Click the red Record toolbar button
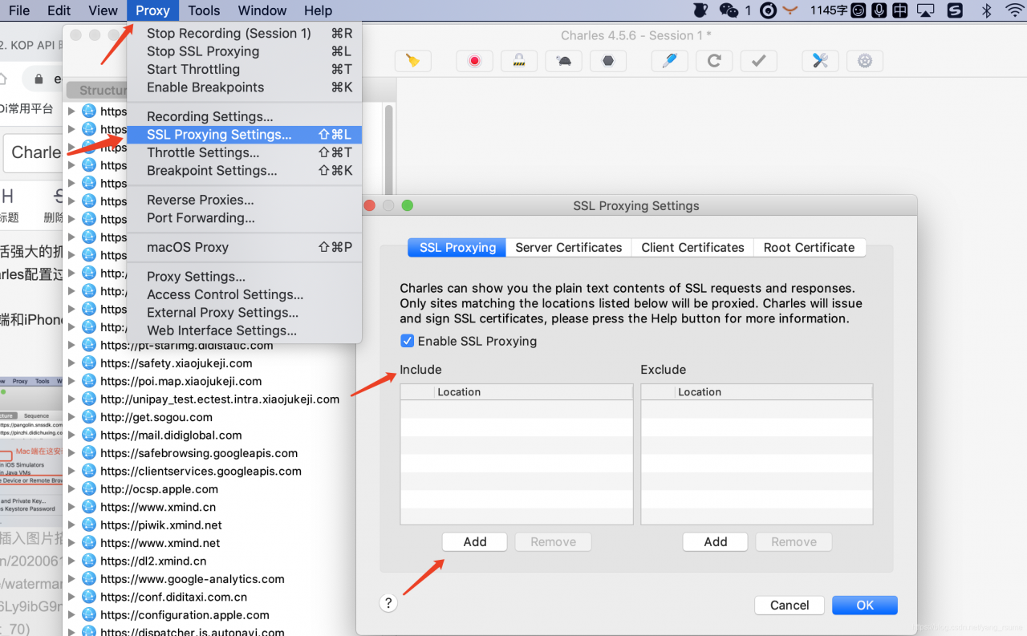Image resolution: width=1027 pixels, height=636 pixels. [474, 61]
